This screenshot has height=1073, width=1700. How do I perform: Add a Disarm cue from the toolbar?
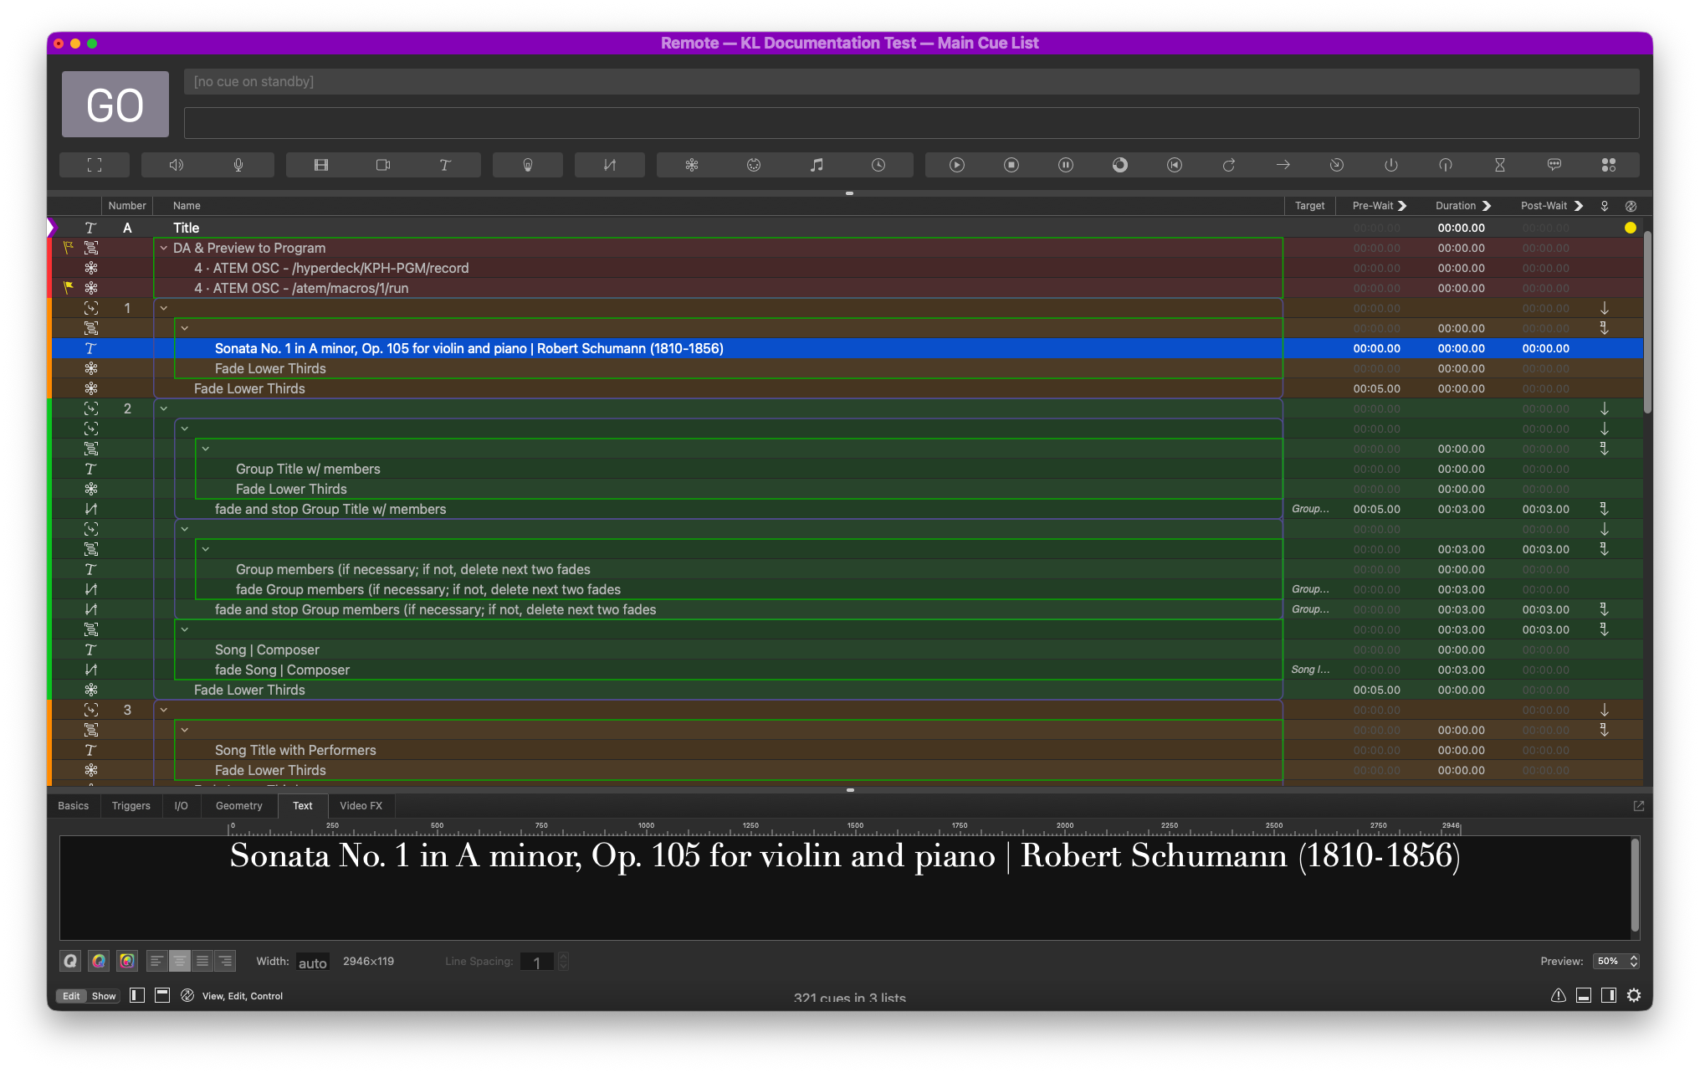point(1446,165)
